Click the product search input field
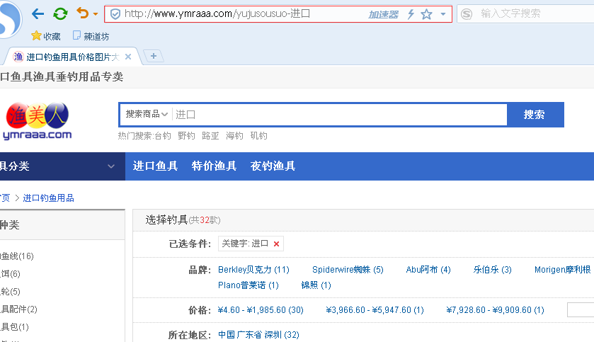Image resolution: width=594 pixels, height=342 pixels. 340,114
